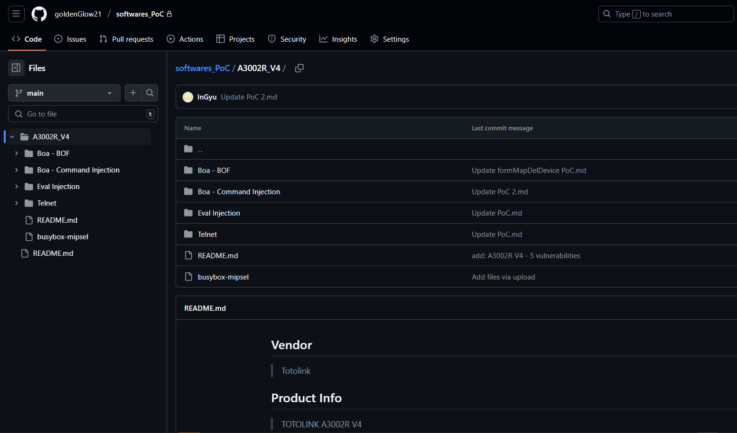
Task: Go to parent directory .. row
Action: [200, 149]
